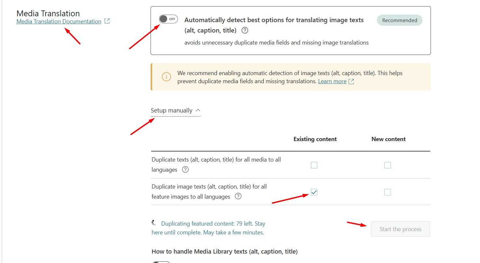Screen dimensions: 480x263
Task: Check Existing content for all media texts
Action: [x=314, y=165]
